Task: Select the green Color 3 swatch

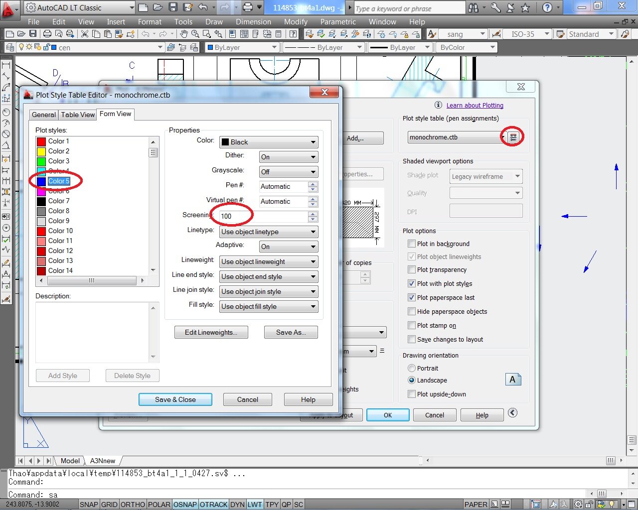Action: pos(41,161)
